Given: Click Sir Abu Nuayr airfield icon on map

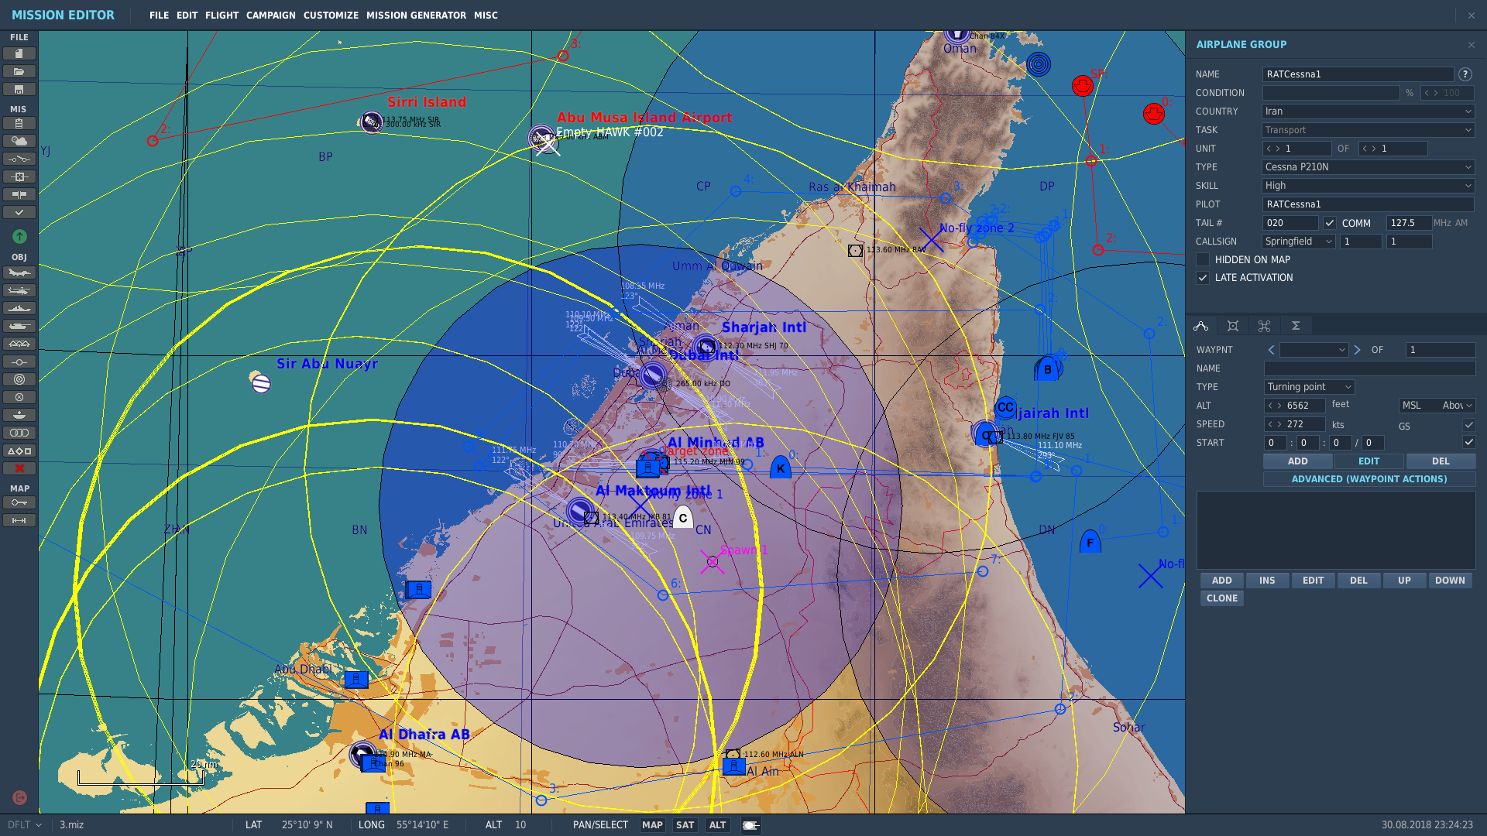Looking at the screenshot, I should 261,382.
